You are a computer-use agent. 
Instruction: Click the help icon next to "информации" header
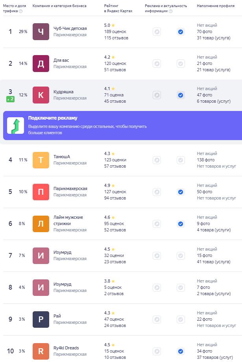coord(171,11)
